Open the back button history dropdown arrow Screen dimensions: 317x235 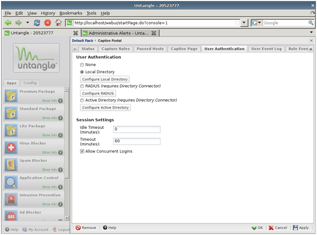(x=27, y=23)
